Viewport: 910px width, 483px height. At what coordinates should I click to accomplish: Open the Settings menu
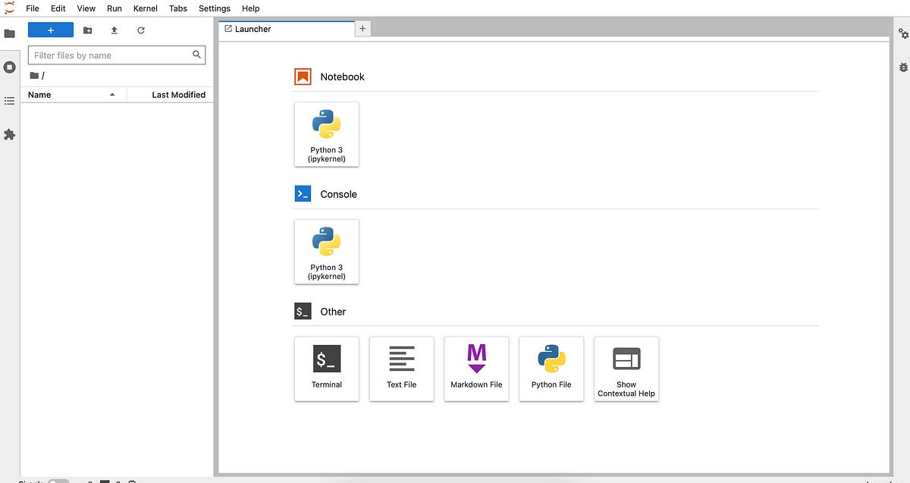pyautogui.click(x=215, y=8)
